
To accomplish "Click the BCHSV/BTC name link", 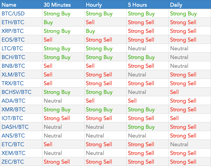I will [16, 92].
